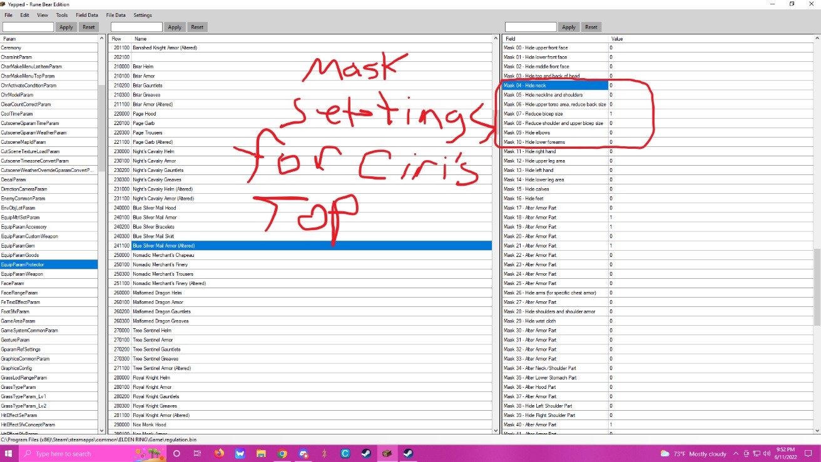Click Reset next to the param filter box
The image size is (821, 462).
pos(89,27)
